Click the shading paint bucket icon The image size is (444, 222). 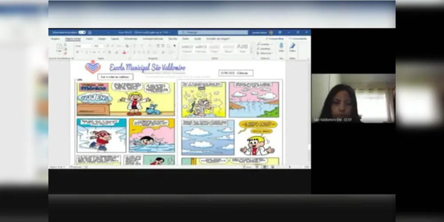163,52
